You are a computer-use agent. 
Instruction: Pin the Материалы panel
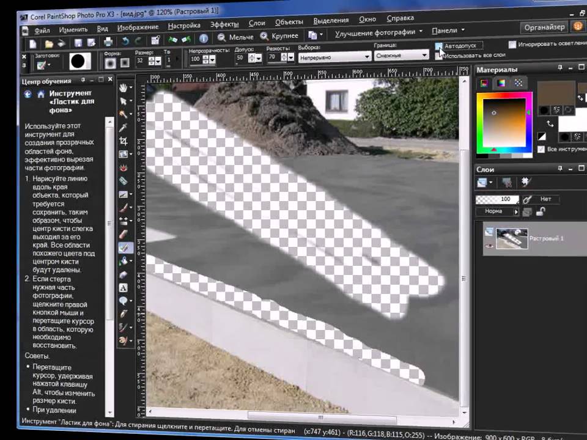[560, 68]
